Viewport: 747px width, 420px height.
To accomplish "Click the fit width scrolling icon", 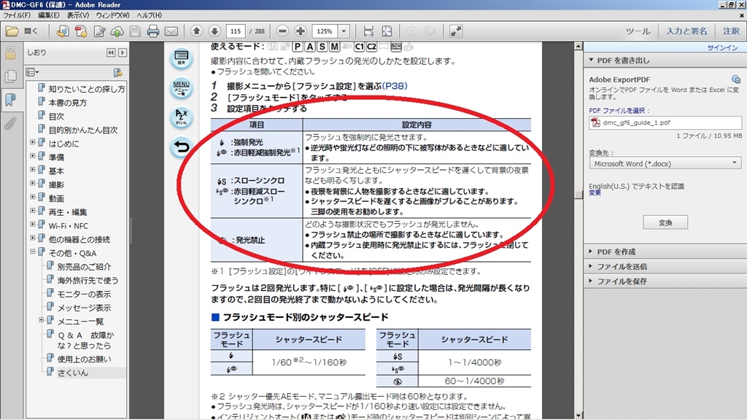I will coord(368,31).
